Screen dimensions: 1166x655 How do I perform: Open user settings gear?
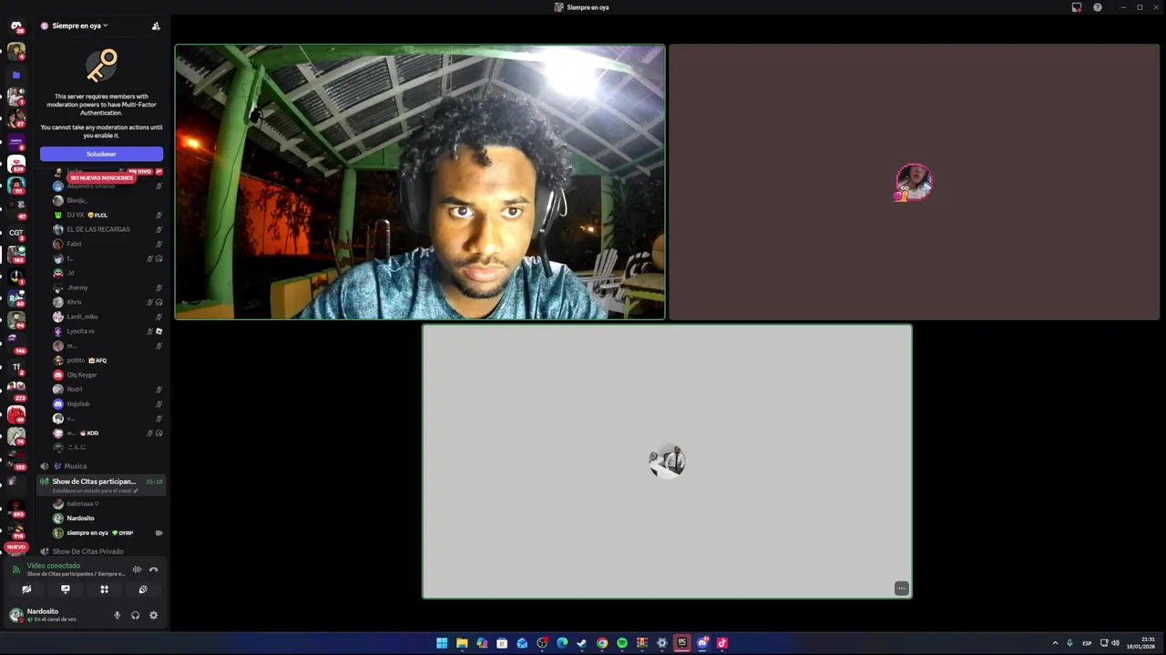pos(153,615)
